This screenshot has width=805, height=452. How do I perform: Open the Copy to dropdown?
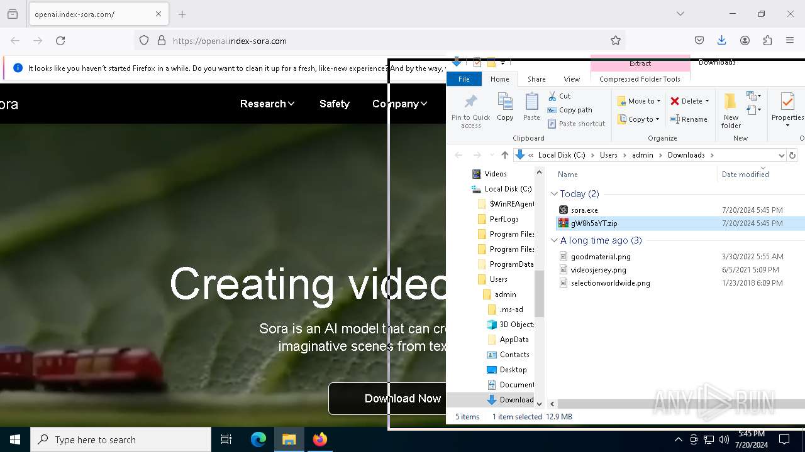(x=639, y=119)
